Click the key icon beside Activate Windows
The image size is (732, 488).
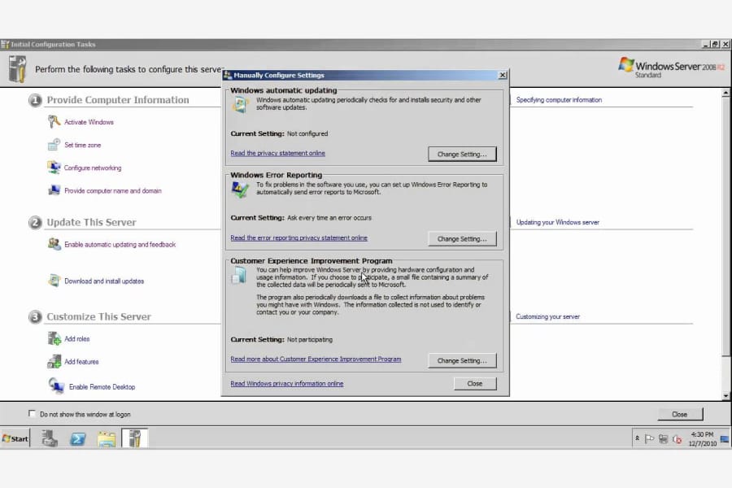pos(54,121)
